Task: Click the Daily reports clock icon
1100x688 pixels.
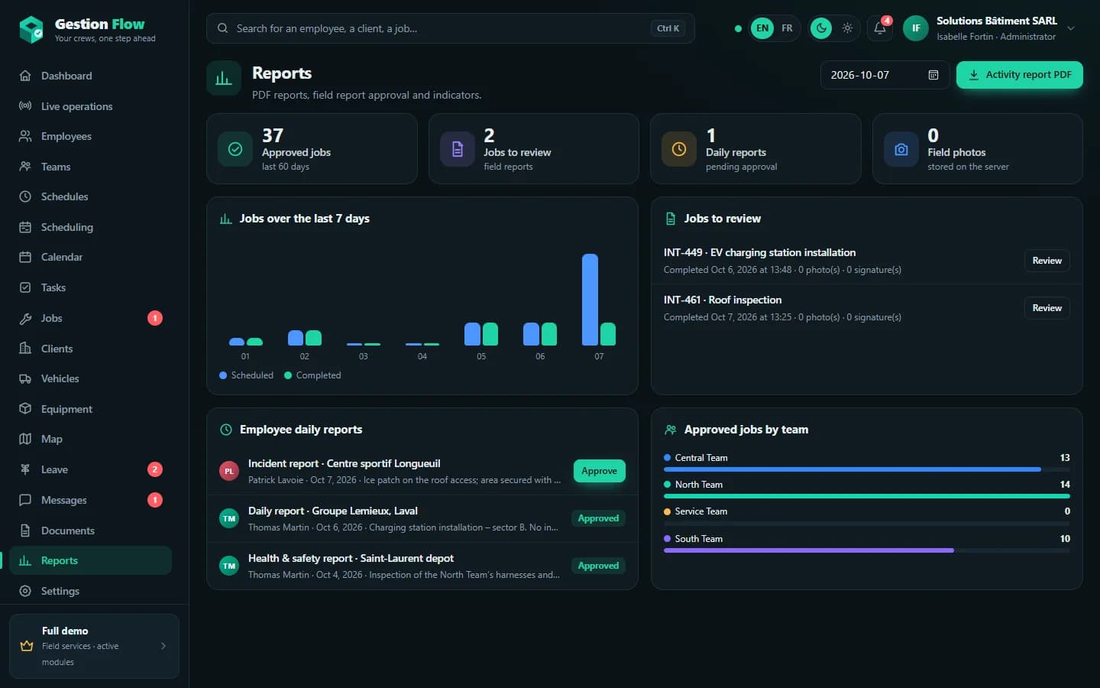Action: click(x=678, y=149)
